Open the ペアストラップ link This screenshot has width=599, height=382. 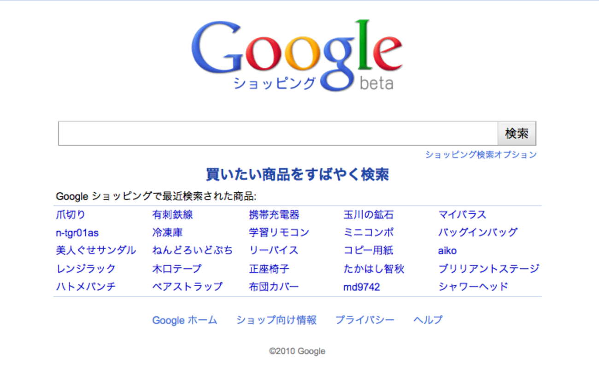click(187, 287)
